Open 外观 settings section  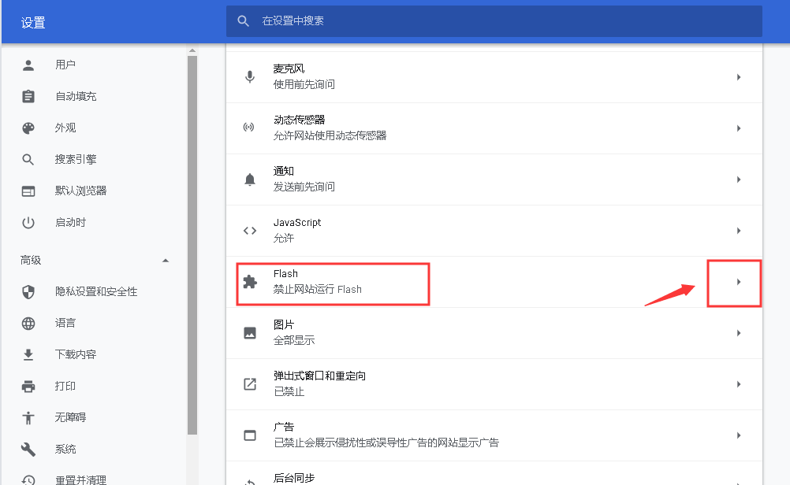point(65,128)
